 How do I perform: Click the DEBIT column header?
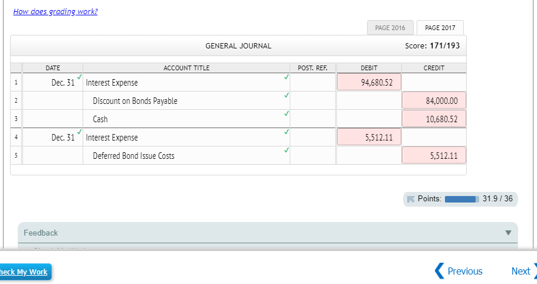[x=369, y=68]
